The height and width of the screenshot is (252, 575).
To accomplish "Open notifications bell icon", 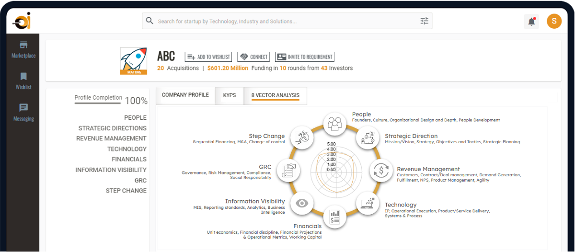I will [x=531, y=21].
